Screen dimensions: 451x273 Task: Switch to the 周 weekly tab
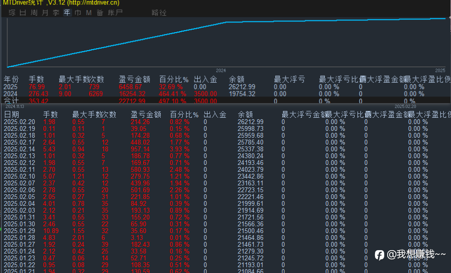(34, 13)
